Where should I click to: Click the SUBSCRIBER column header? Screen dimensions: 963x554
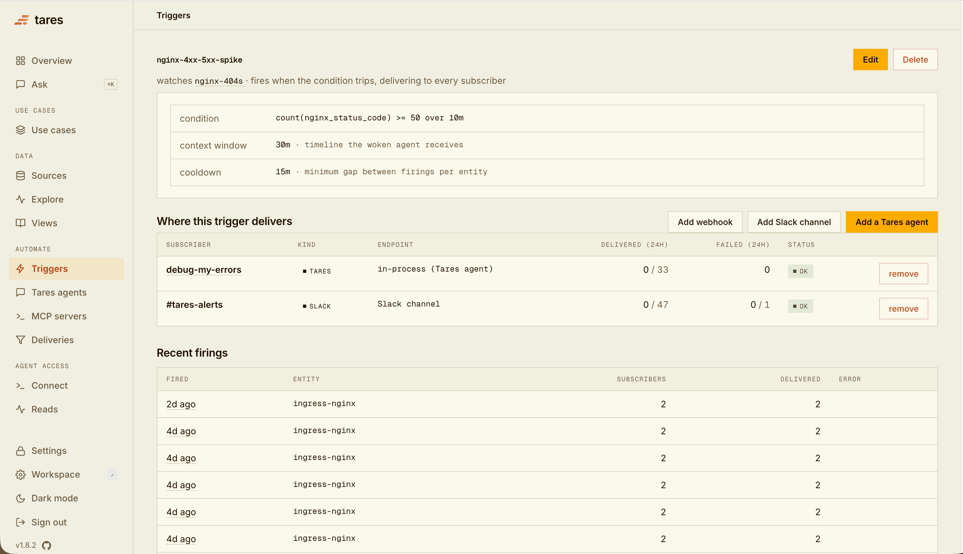click(188, 245)
